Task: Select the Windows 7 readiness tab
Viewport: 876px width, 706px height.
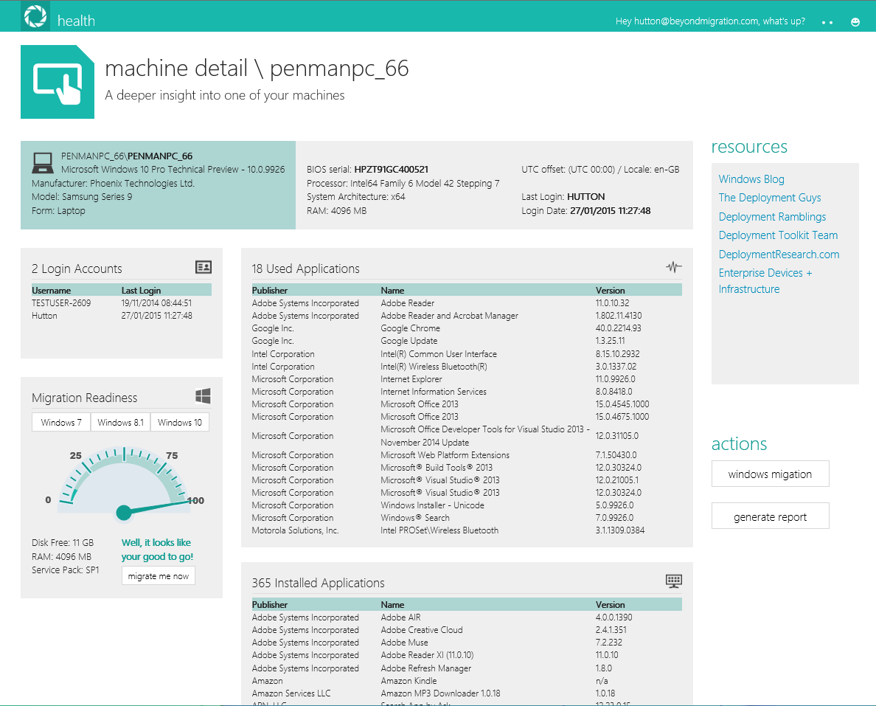Action: point(61,423)
